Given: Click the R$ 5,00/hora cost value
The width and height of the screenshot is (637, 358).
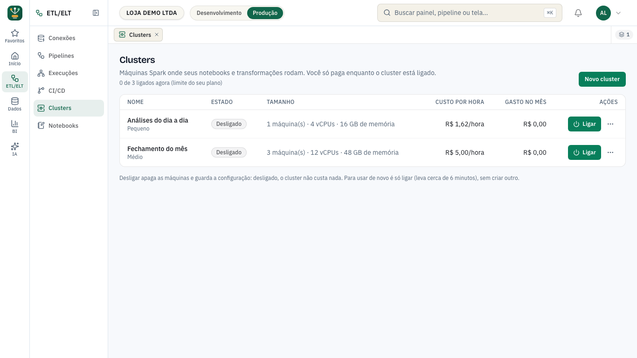Looking at the screenshot, I should pyautogui.click(x=464, y=152).
